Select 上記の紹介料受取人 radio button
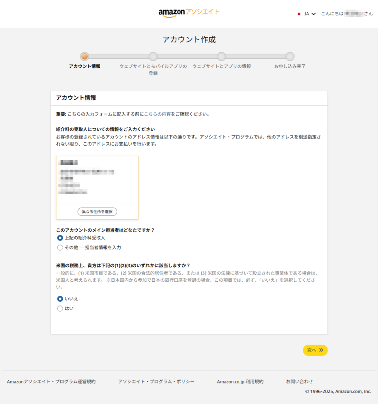378x404 pixels. pyautogui.click(x=60, y=238)
